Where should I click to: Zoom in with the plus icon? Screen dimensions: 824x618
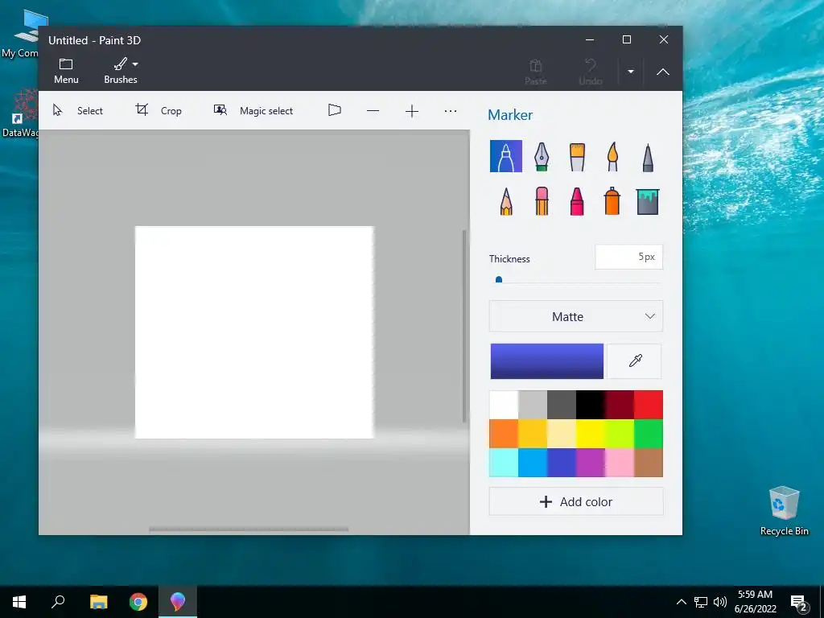coord(412,111)
